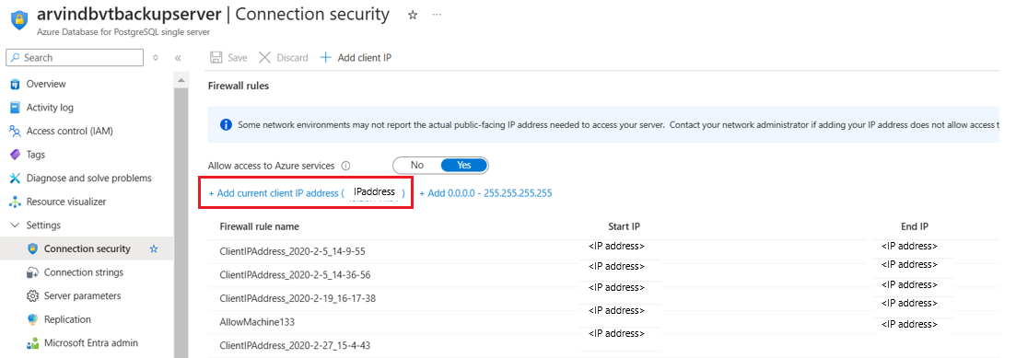Click the up-down arrows next to the Search box

pyautogui.click(x=156, y=58)
